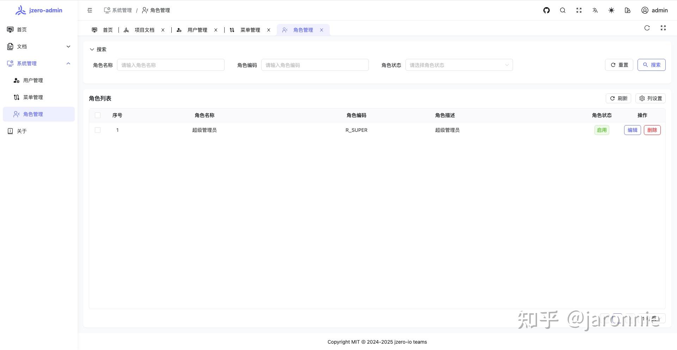Maximize the tab content area icon
677x350 pixels.
pos(663,28)
